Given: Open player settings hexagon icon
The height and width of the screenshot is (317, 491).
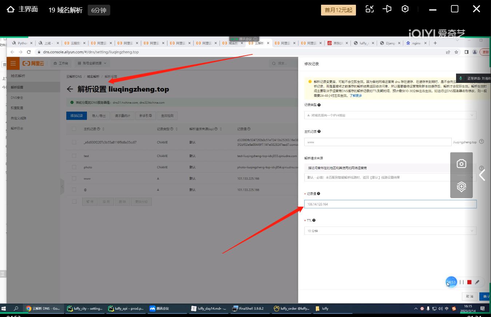Looking at the screenshot, I should coord(405,9).
